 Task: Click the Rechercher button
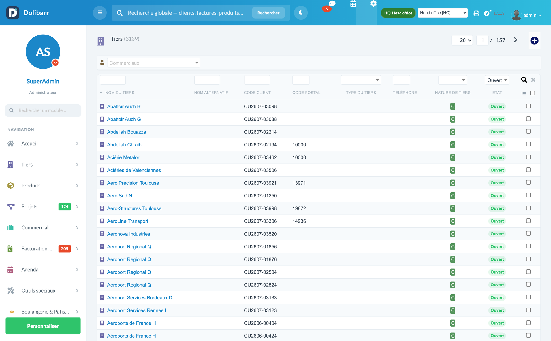268,13
